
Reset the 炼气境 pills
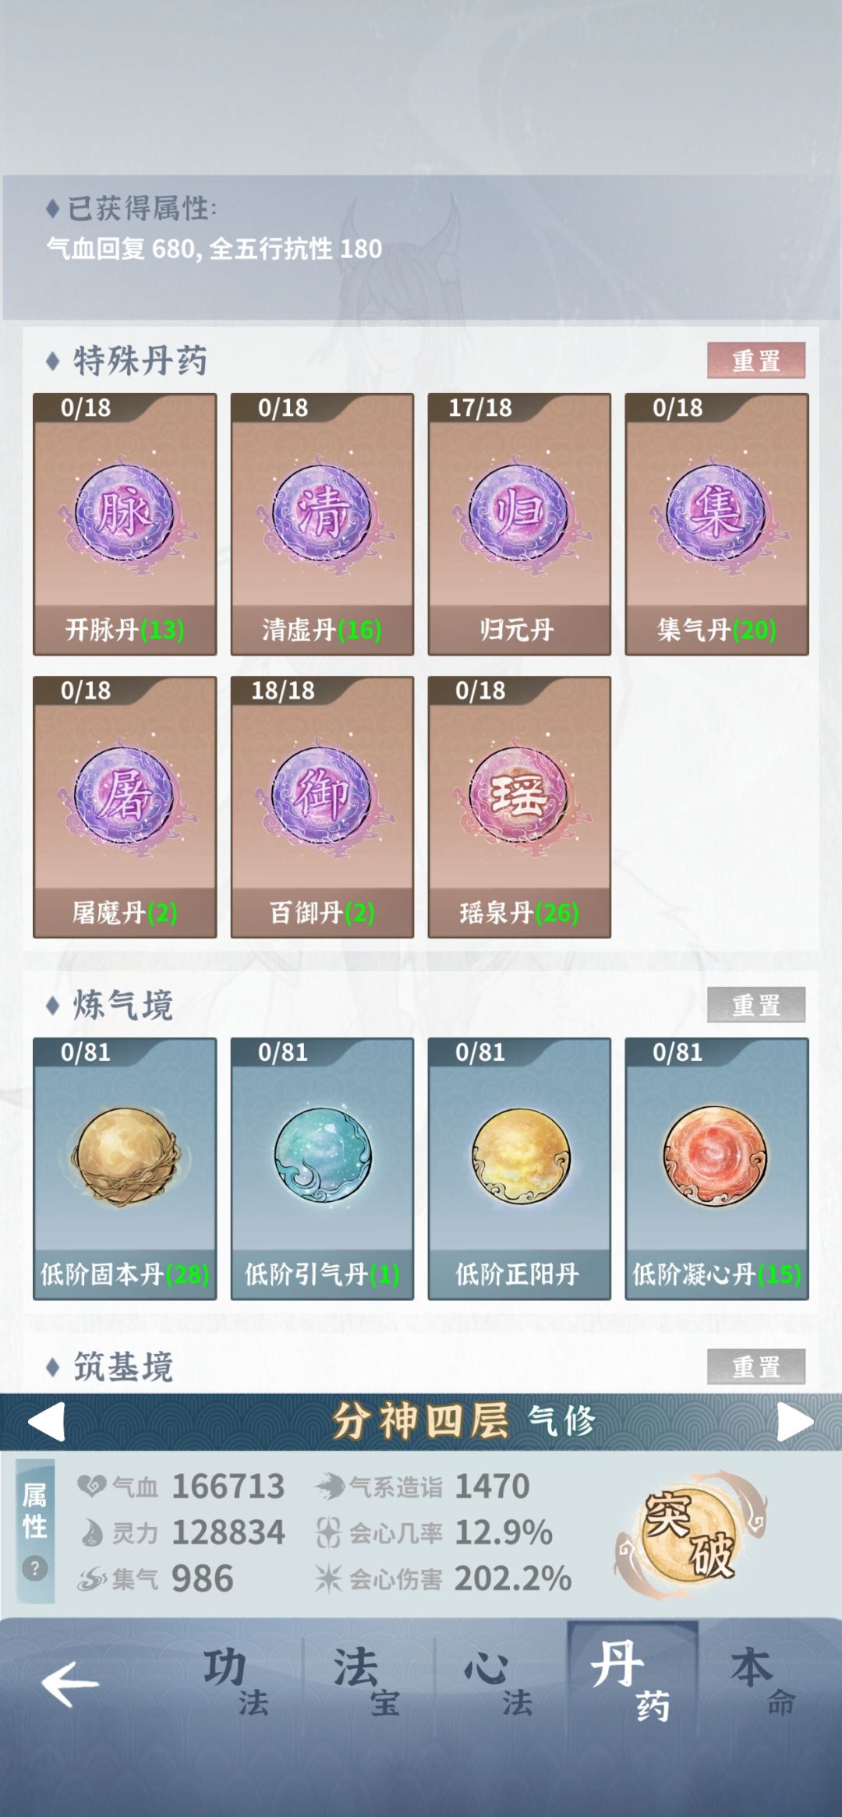click(x=756, y=1006)
